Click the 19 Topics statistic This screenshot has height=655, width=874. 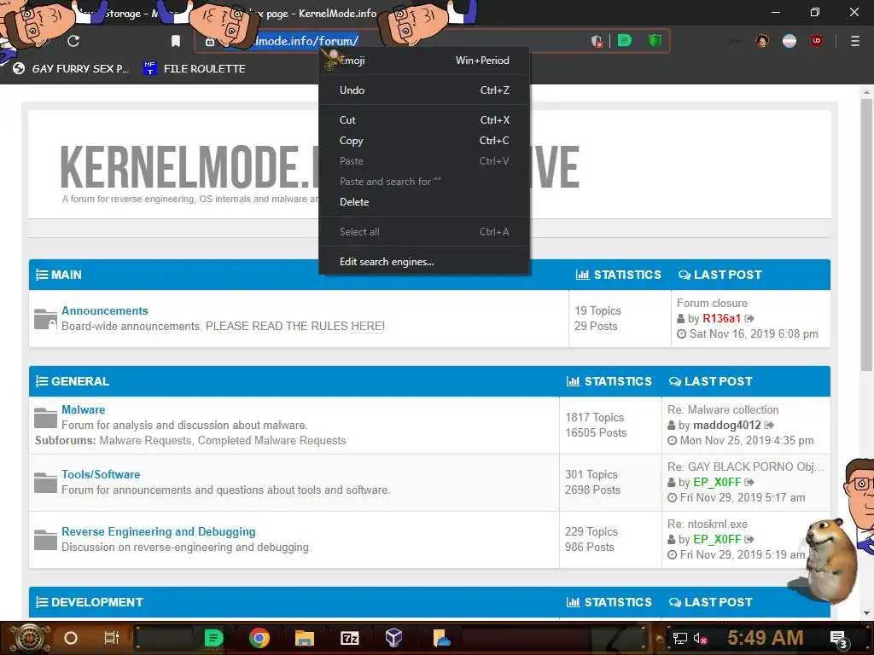click(597, 310)
